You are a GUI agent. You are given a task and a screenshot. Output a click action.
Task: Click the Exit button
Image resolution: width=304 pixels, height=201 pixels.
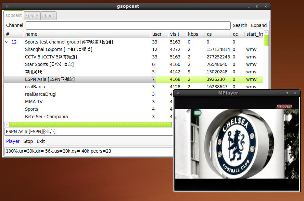click(41, 141)
